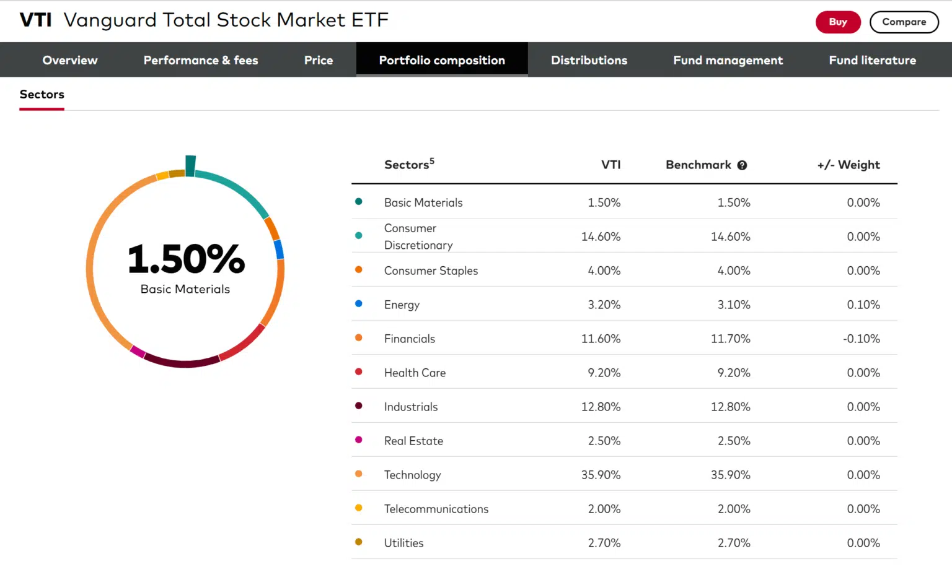Click the Benchmark help question-mark icon
This screenshot has width=952, height=572.
coord(742,165)
